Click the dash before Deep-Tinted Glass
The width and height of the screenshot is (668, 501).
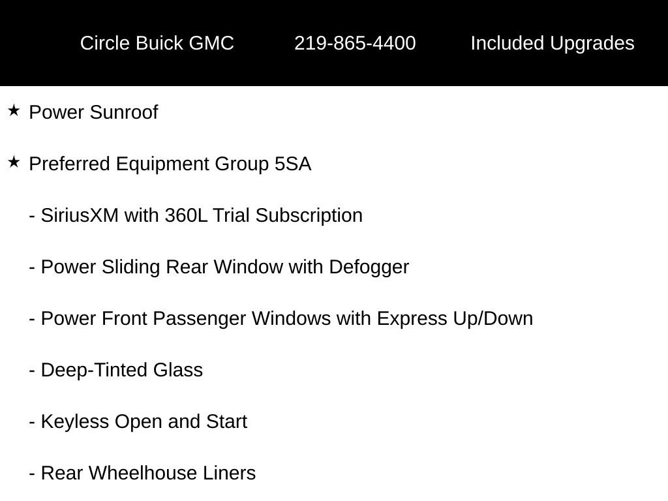pos(32,371)
